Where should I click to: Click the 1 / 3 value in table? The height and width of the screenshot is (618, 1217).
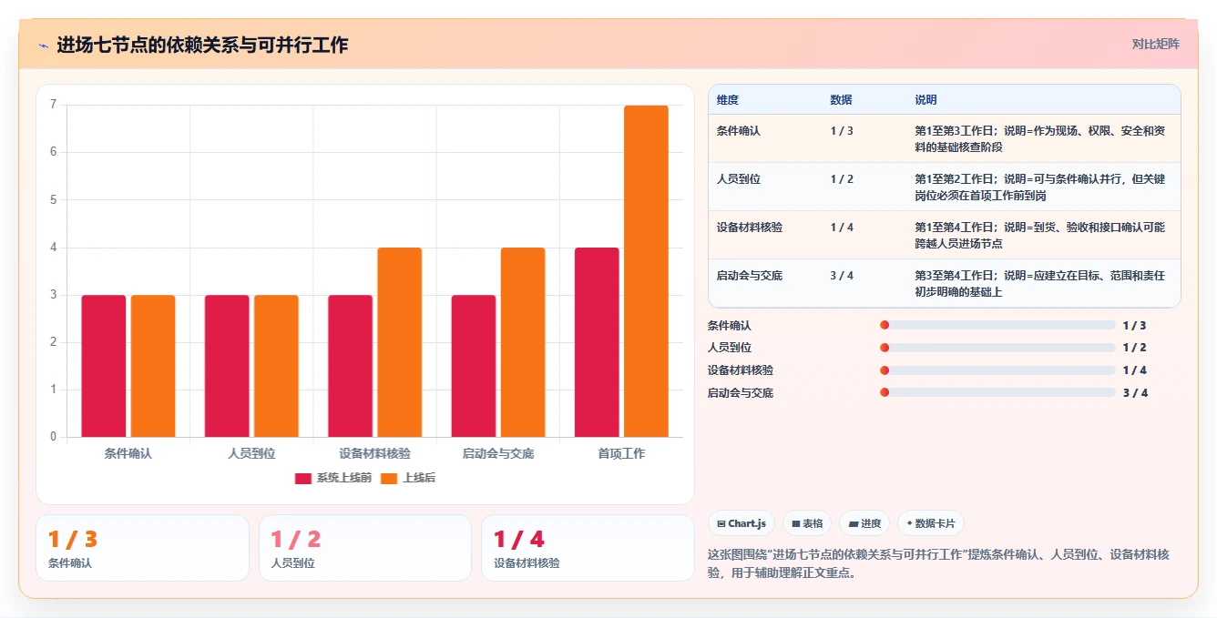[x=842, y=131]
